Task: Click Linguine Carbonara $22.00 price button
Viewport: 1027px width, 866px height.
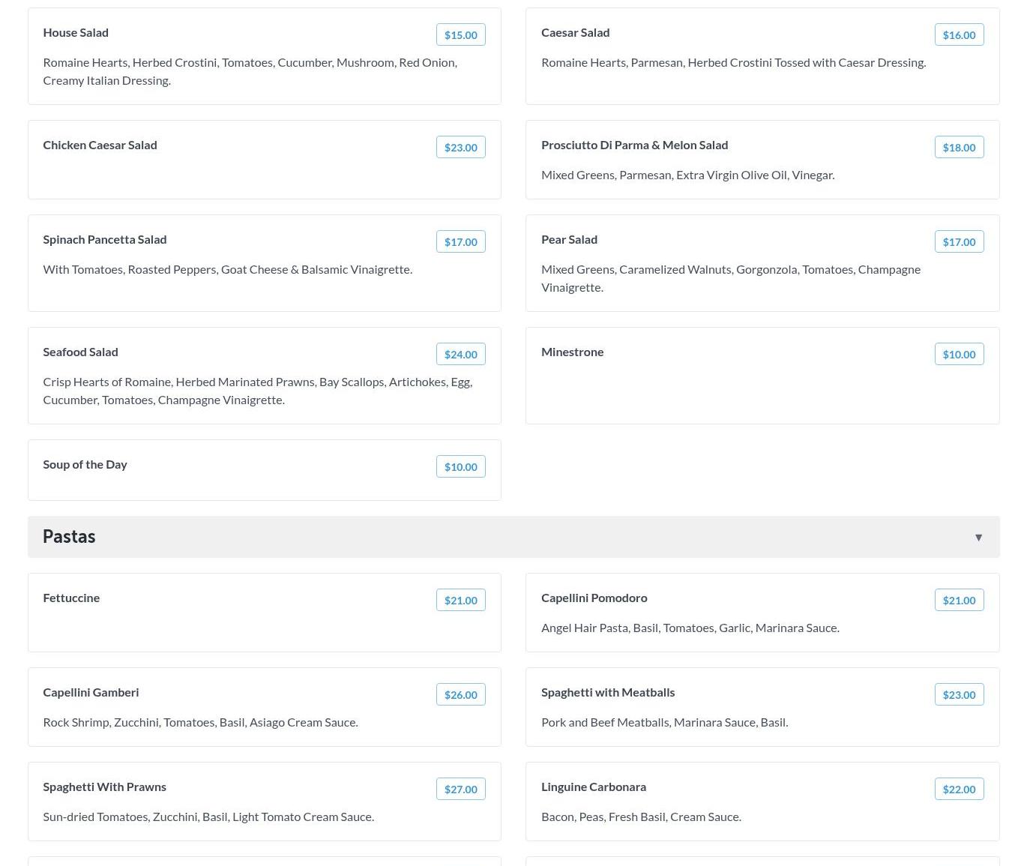Action: (959, 790)
